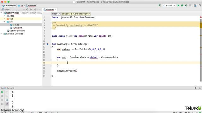Click the object : Consumer<Int> editor breadcrumb
202x113 pixels.
[76, 14]
